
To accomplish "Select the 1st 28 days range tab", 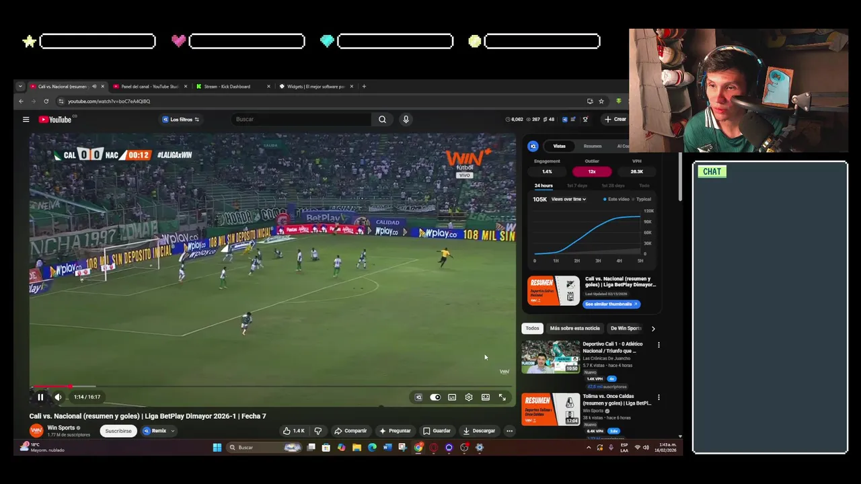I will tap(613, 186).
